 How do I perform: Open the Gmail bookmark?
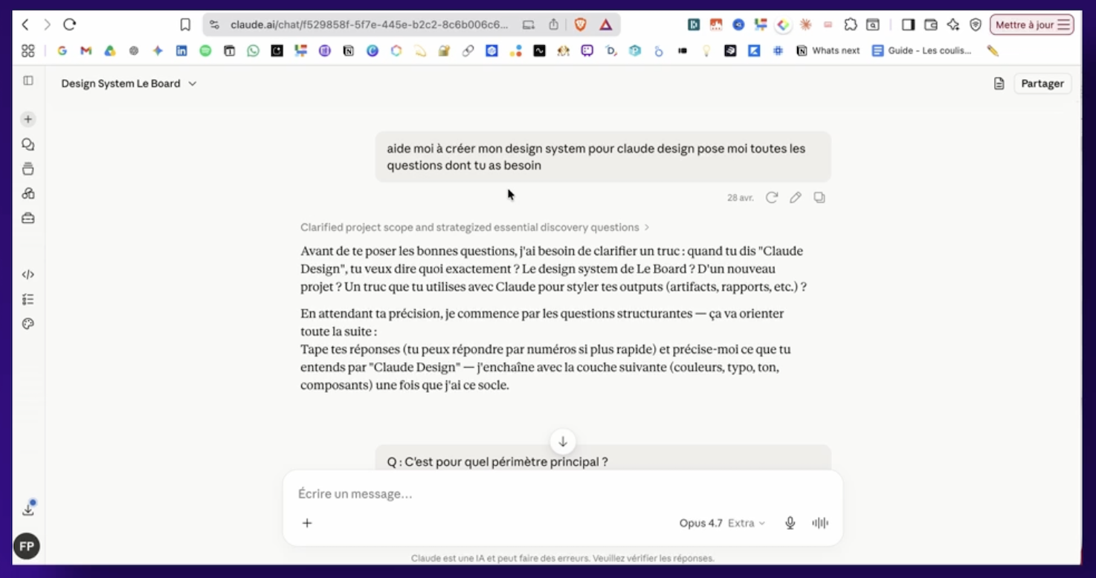(86, 51)
